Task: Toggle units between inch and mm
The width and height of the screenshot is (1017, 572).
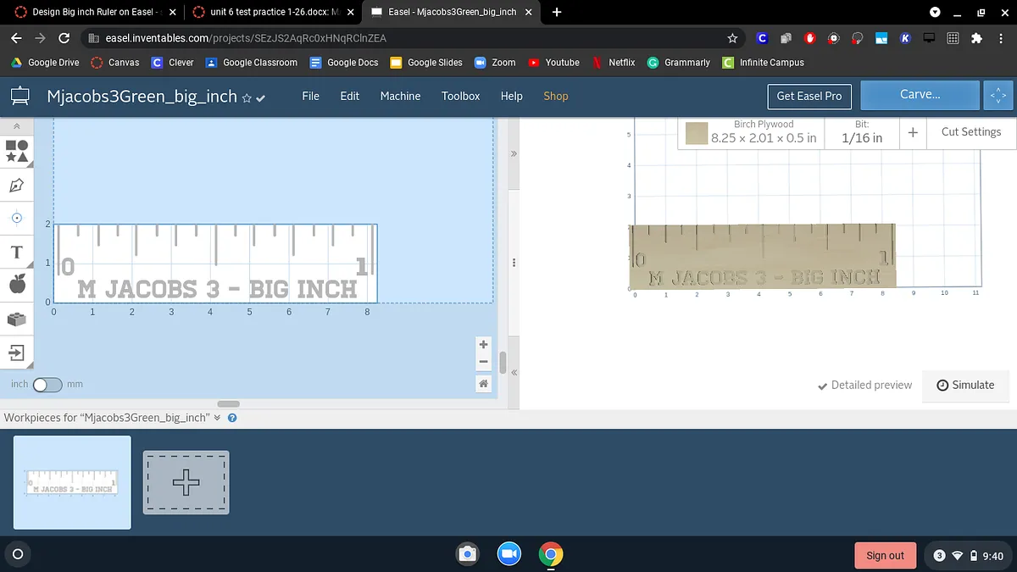Action: click(x=47, y=385)
